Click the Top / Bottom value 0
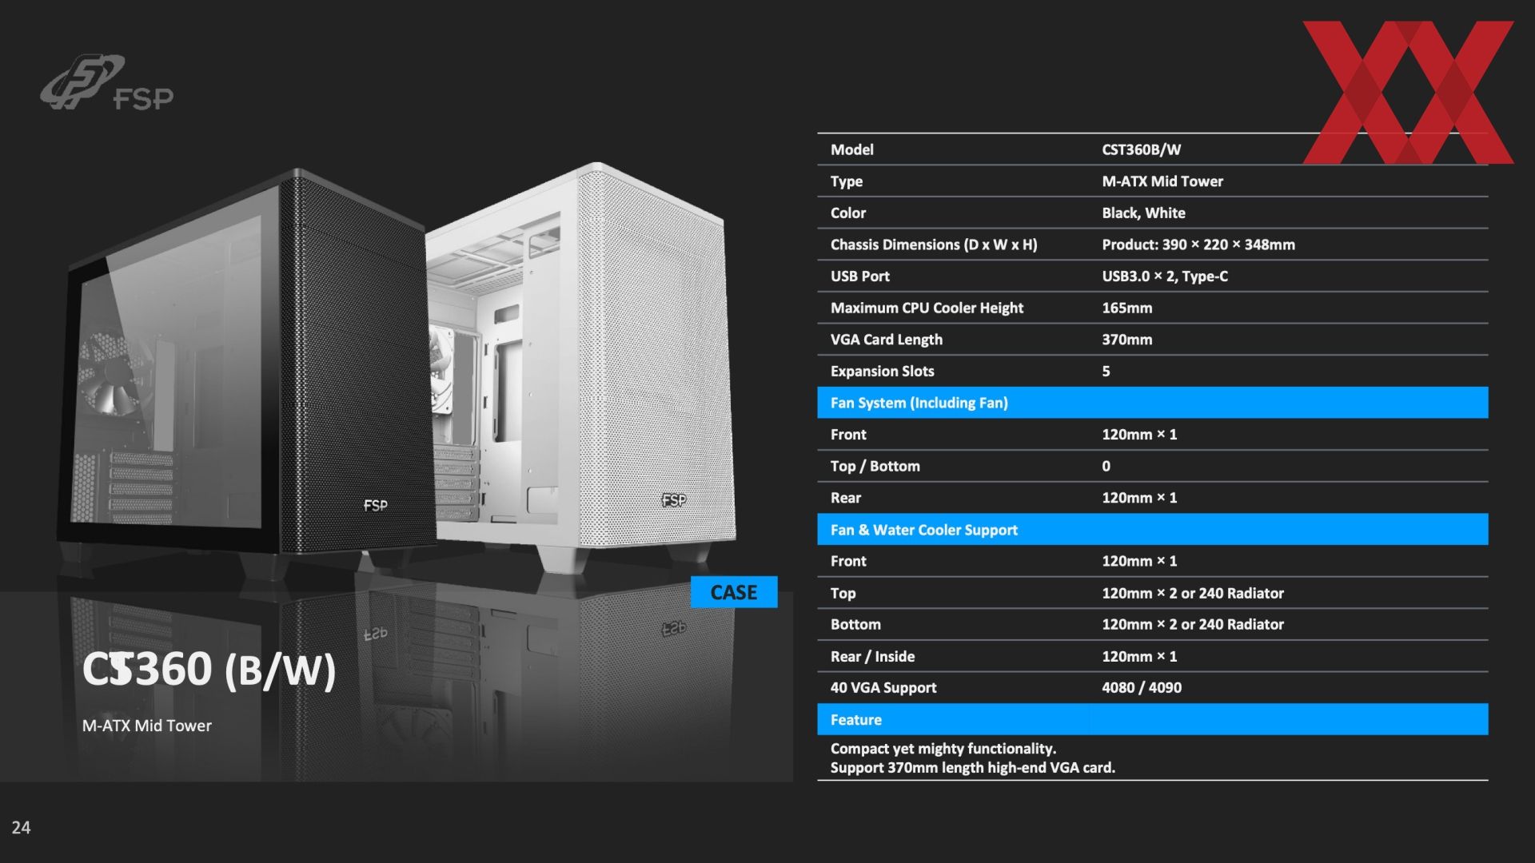 [x=1106, y=466]
